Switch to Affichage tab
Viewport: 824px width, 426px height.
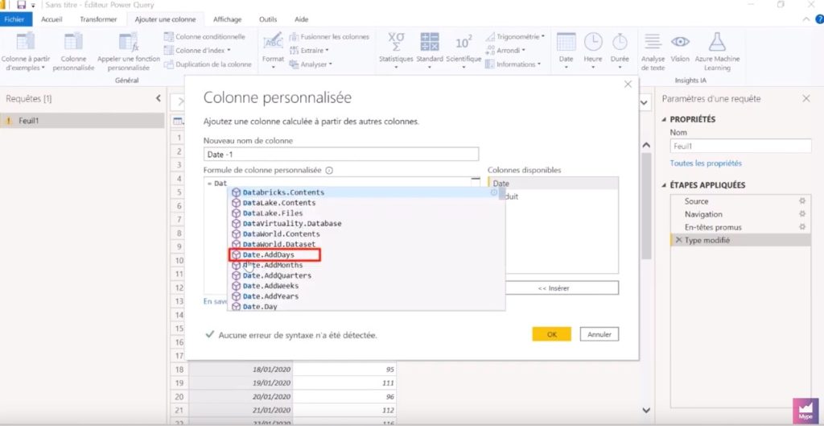pyautogui.click(x=227, y=19)
